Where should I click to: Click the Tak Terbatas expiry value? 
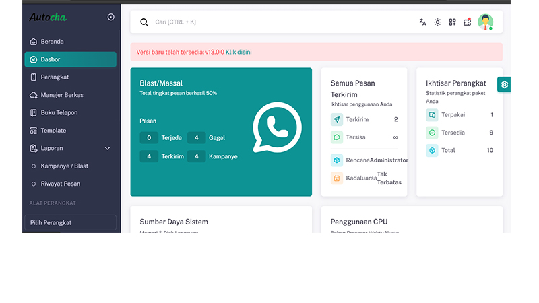coord(389,178)
